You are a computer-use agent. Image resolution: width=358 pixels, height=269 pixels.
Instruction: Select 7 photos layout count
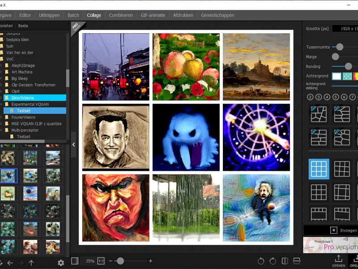[x=352, y=97]
